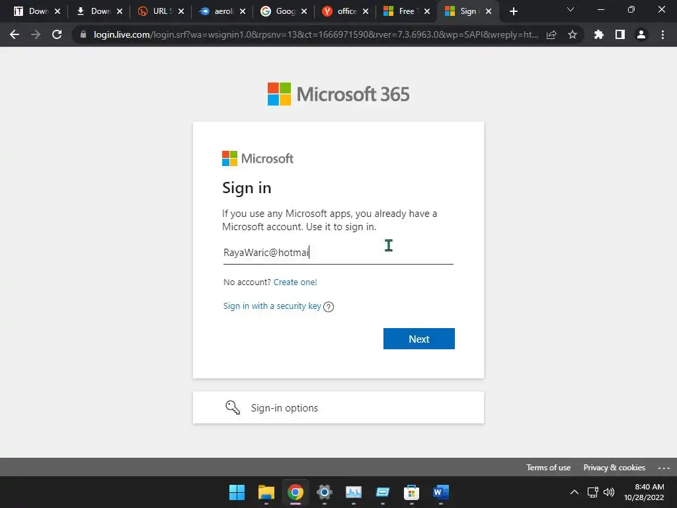Open Microsoft Store from the taskbar

(411, 492)
